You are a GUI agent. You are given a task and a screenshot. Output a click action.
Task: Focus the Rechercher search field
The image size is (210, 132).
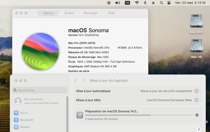39,90
